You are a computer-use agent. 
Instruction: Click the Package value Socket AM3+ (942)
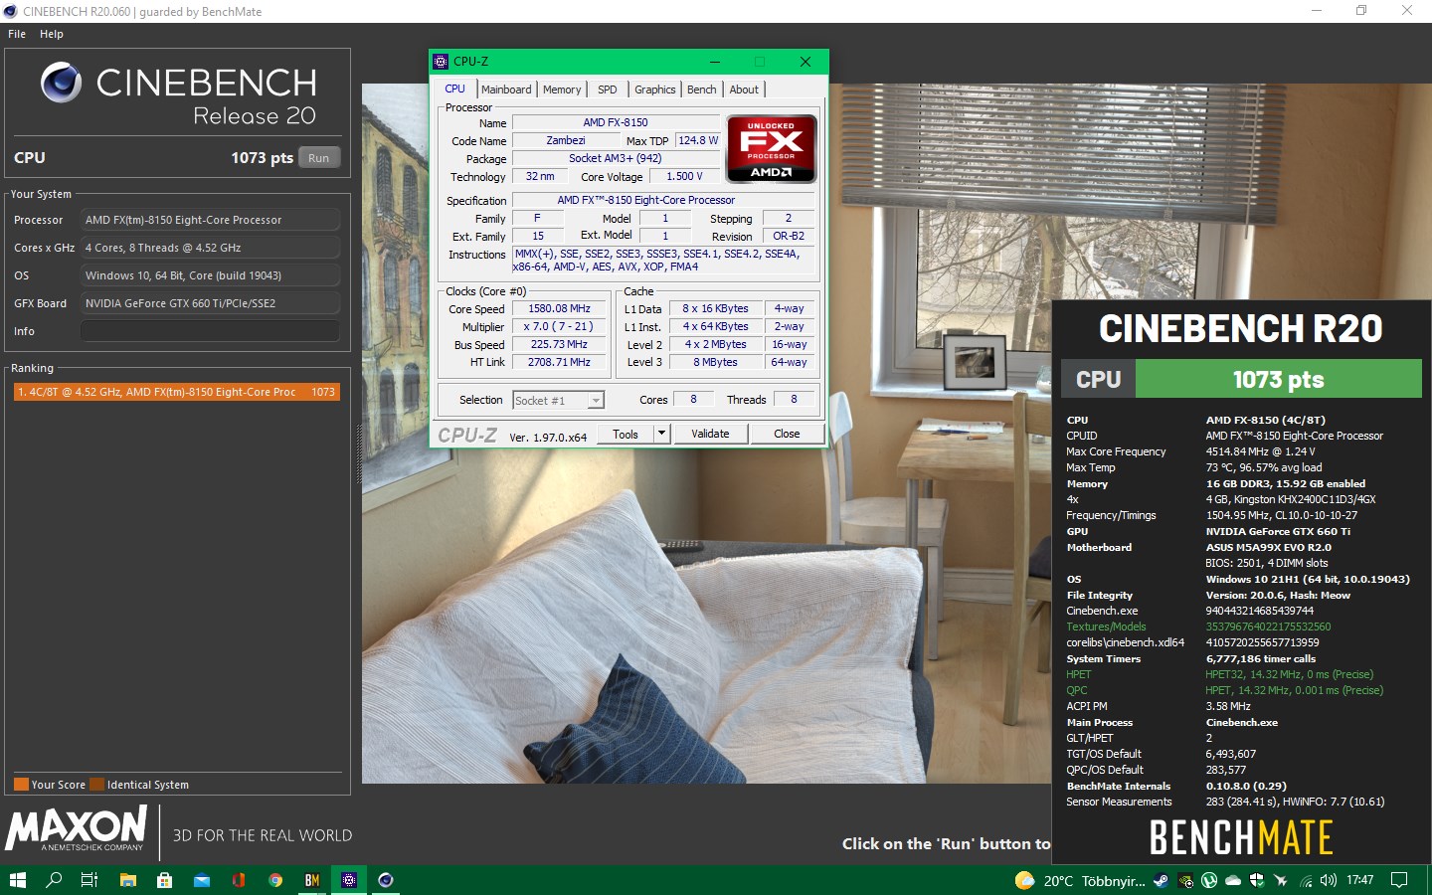pyautogui.click(x=616, y=158)
